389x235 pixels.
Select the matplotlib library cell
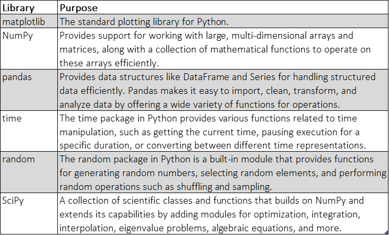click(x=29, y=21)
